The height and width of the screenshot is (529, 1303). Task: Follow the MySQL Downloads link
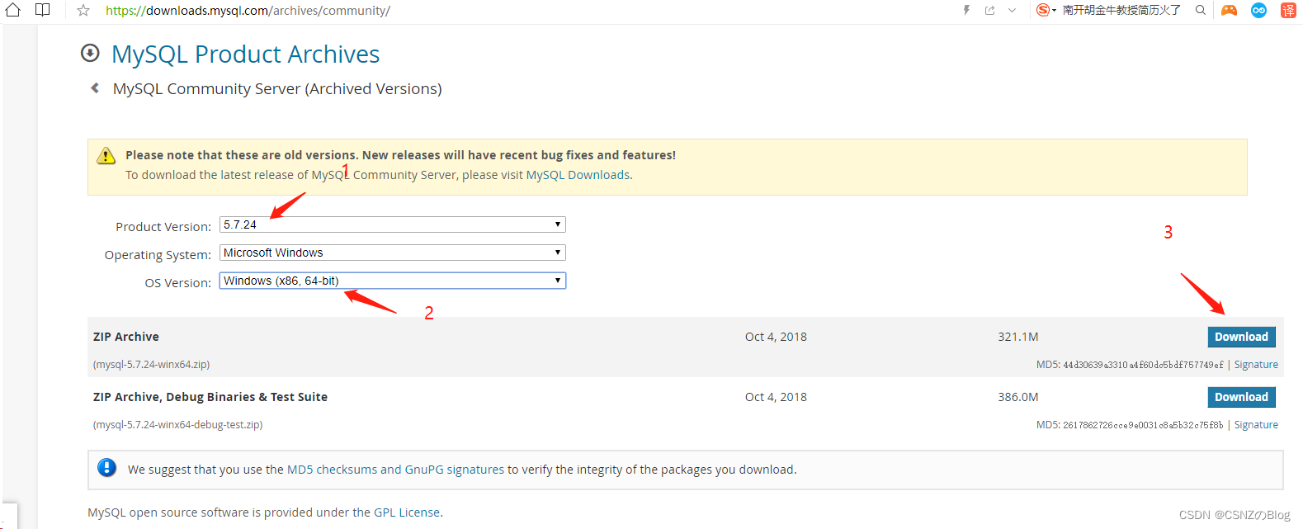(x=578, y=175)
